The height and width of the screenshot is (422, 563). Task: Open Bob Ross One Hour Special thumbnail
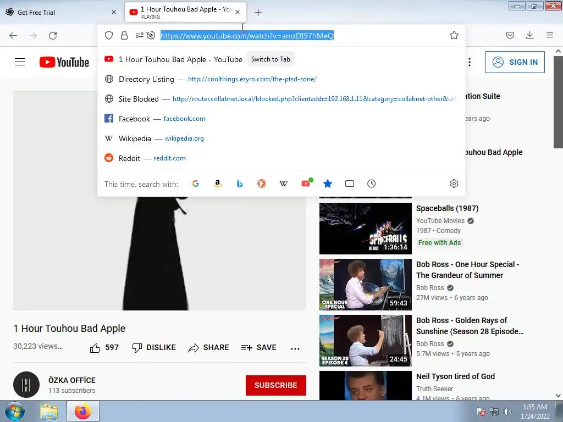pyautogui.click(x=366, y=285)
